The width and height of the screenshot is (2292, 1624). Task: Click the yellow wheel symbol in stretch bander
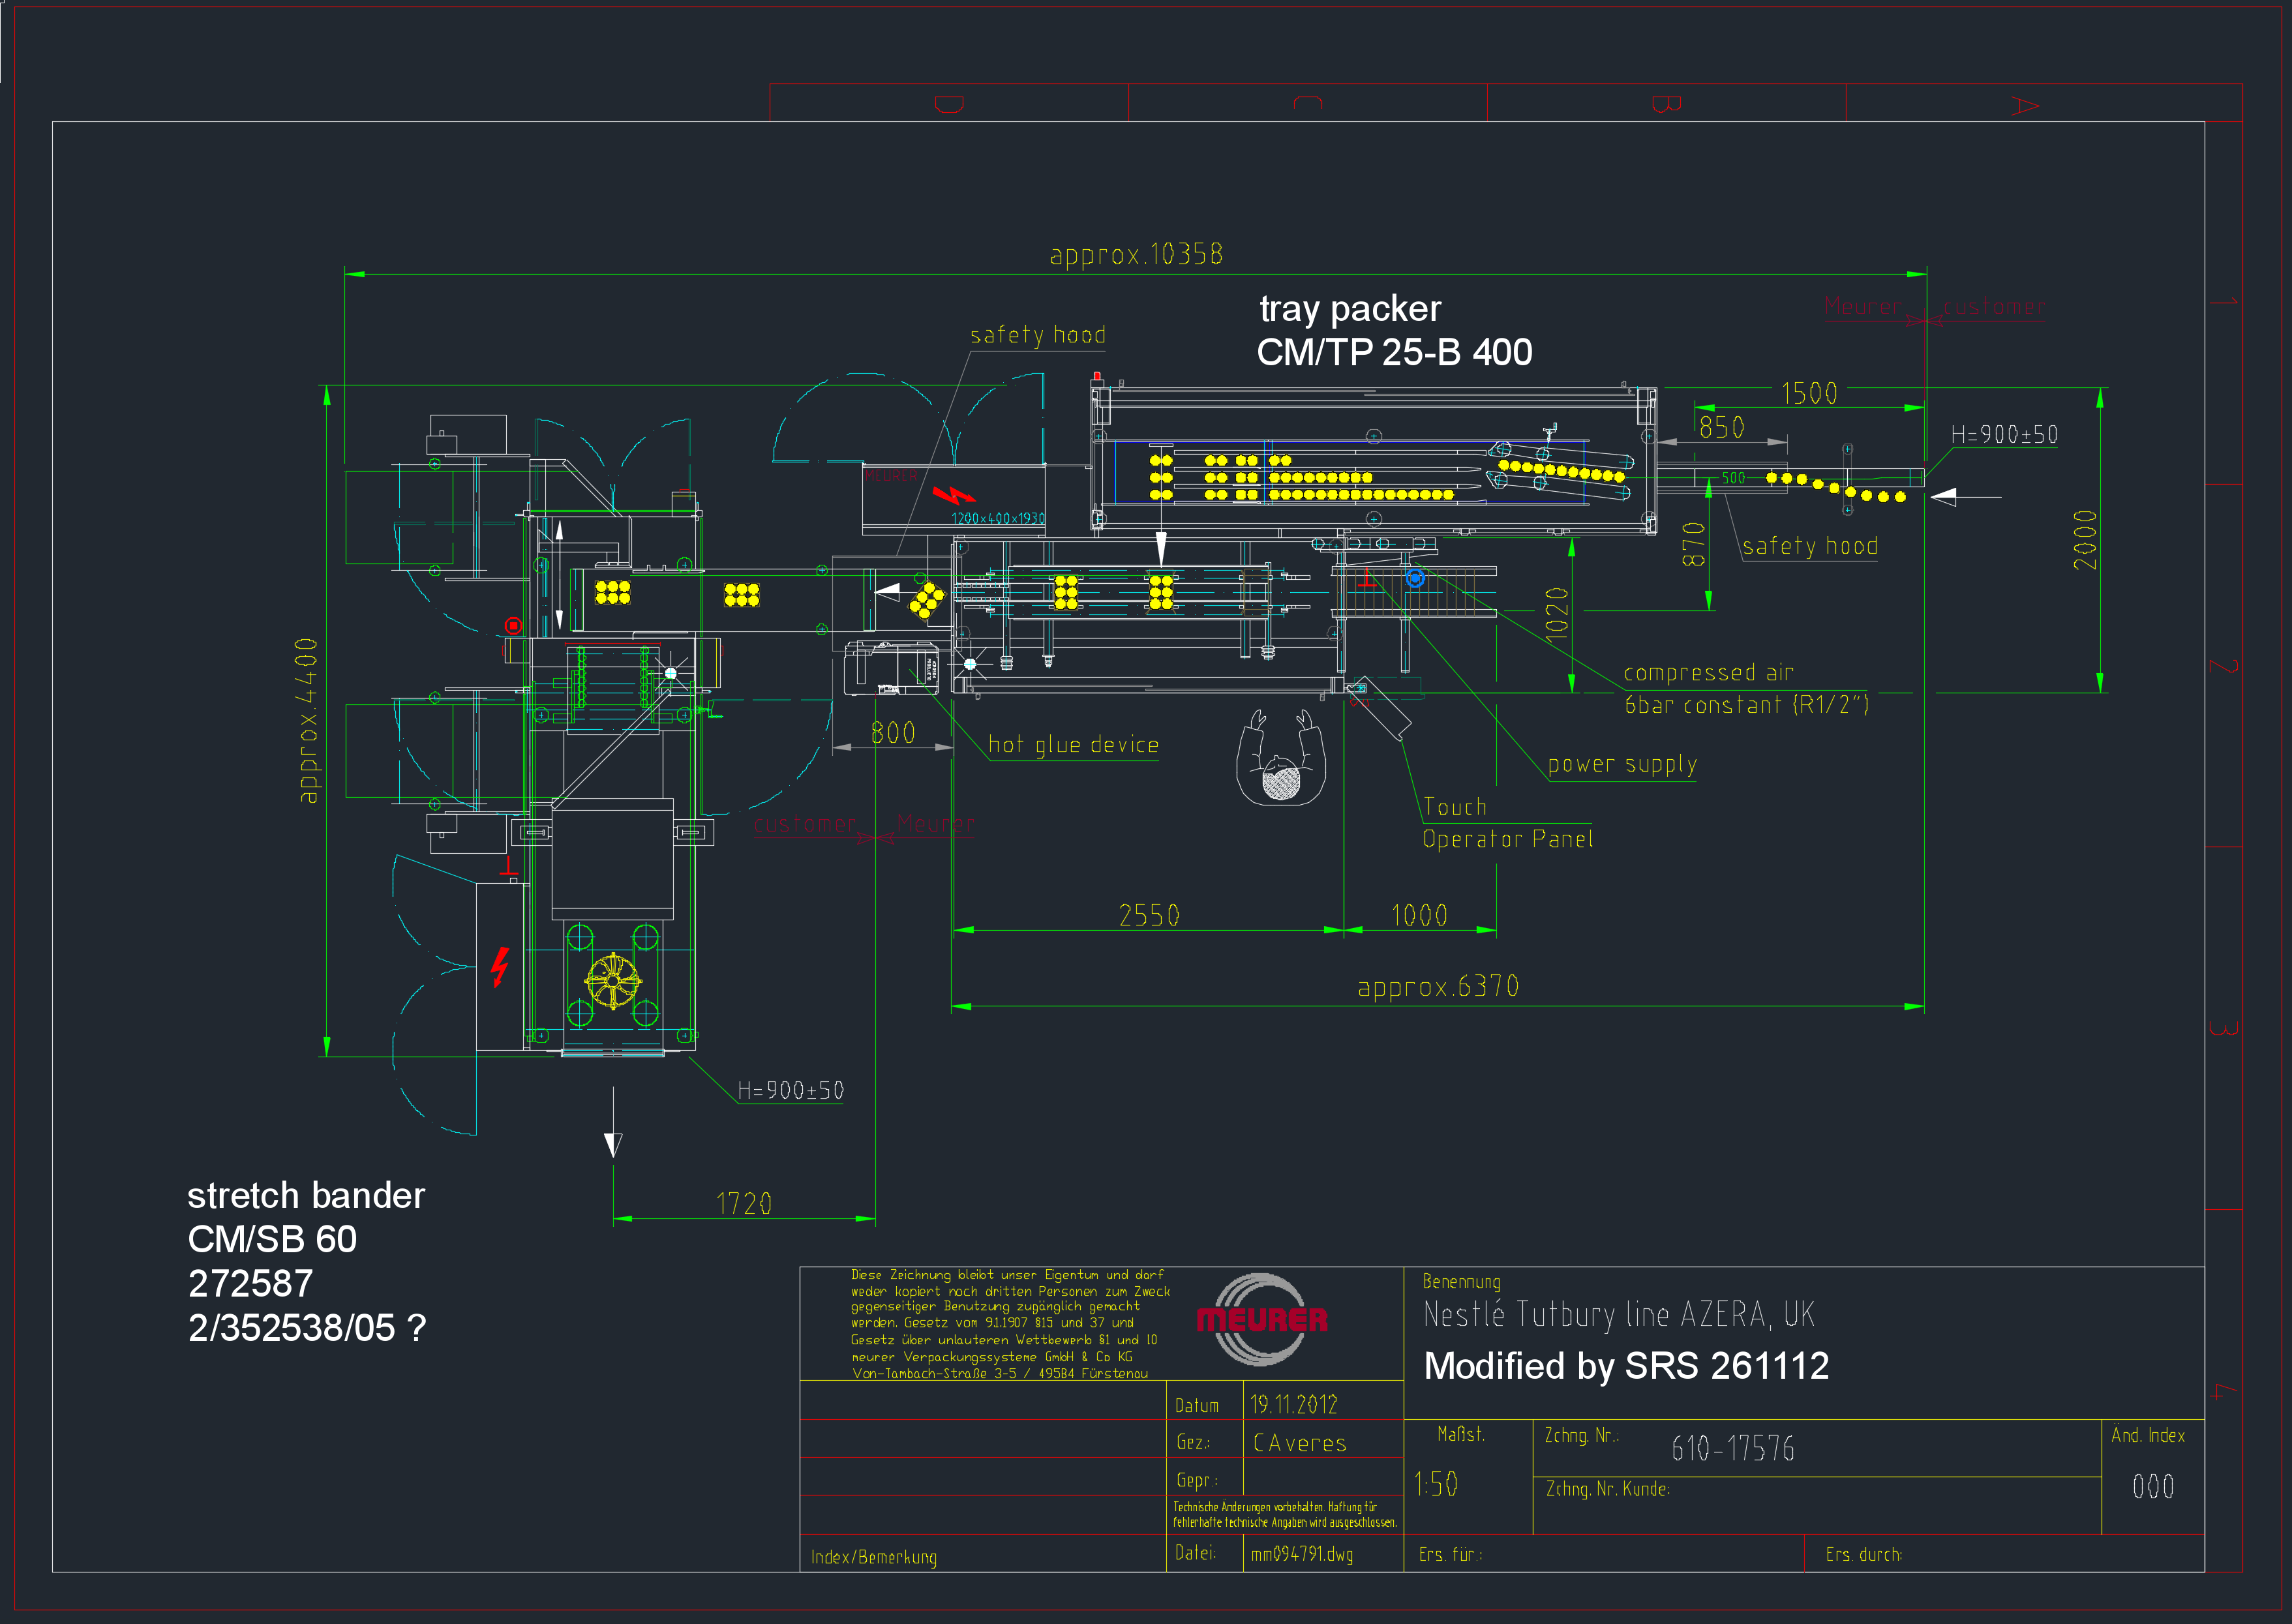click(612, 980)
